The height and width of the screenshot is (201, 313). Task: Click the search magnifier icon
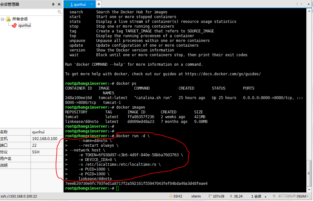click(x=60, y=12)
